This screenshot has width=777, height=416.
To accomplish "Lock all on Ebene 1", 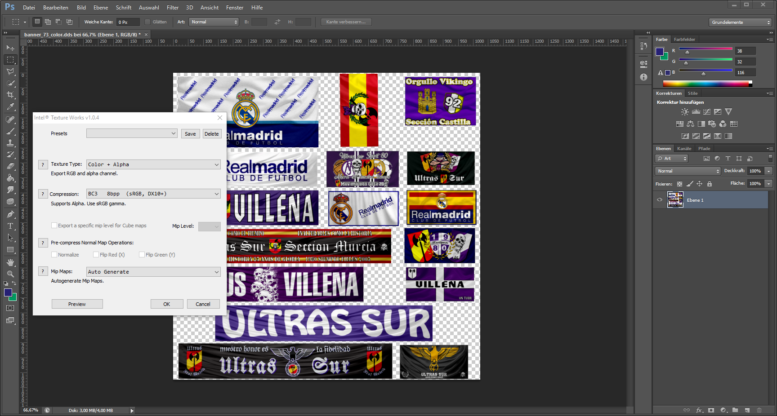I will [x=710, y=184].
